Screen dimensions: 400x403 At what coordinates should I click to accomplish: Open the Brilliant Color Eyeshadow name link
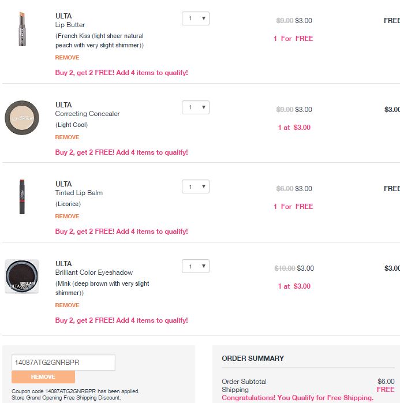tap(94, 273)
